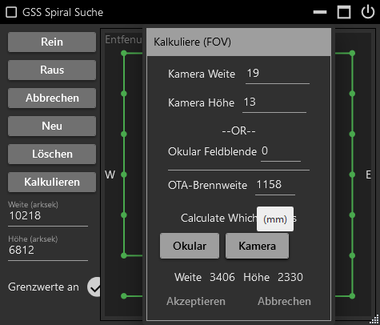The width and height of the screenshot is (380, 325).
Task: Click the Kalkulieren button
Action: tap(52, 182)
